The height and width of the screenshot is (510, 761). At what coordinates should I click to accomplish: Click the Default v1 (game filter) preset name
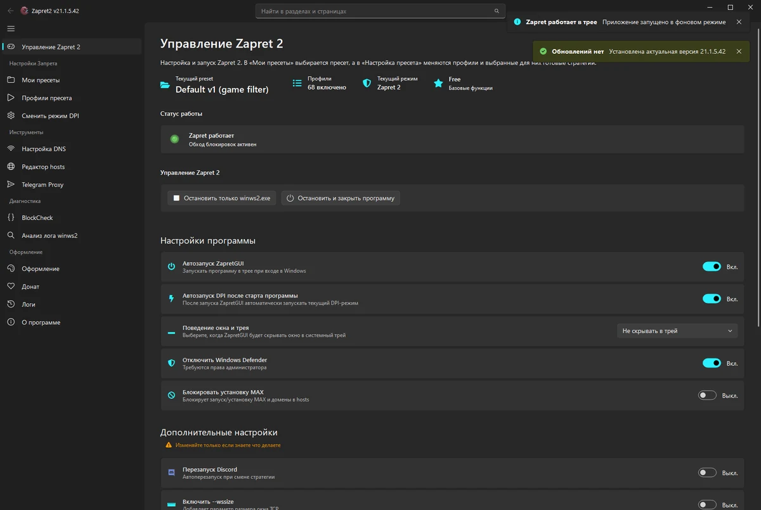pos(222,89)
